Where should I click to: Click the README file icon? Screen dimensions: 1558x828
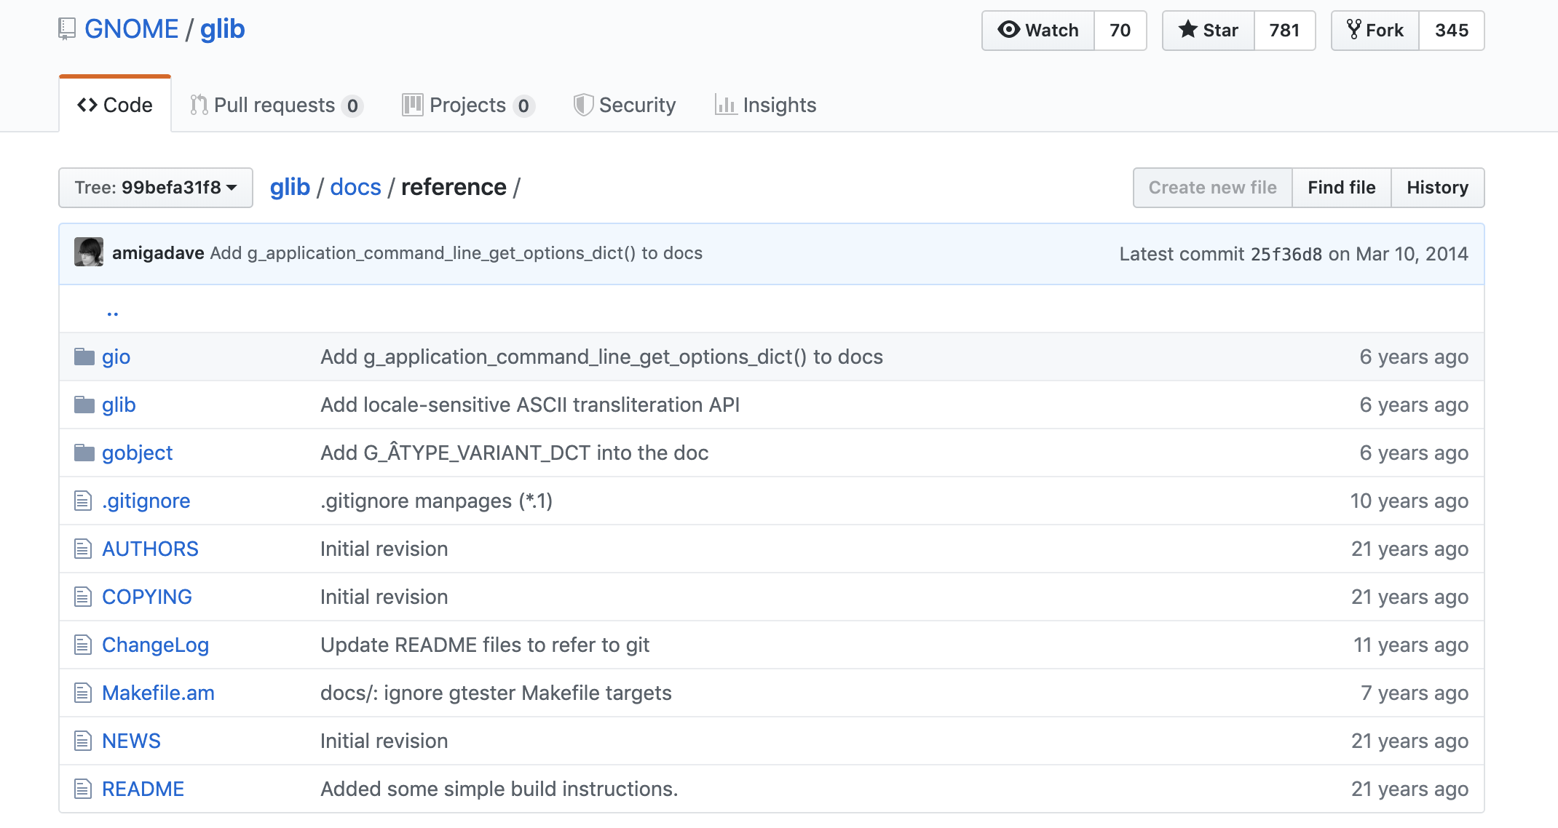coord(83,789)
